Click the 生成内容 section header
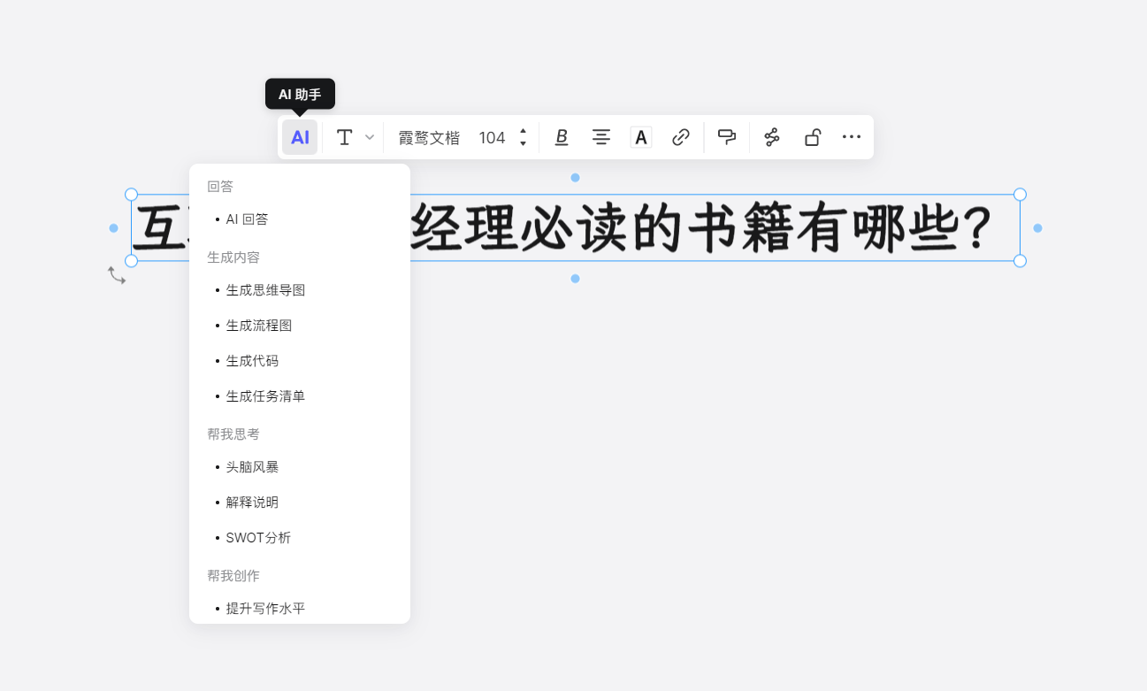Screen dimensions: 1147x691 tap(233, 257)
